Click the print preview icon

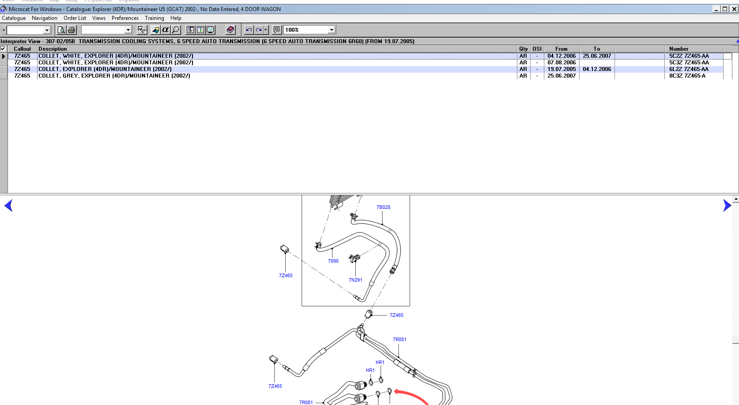[61, 30]
